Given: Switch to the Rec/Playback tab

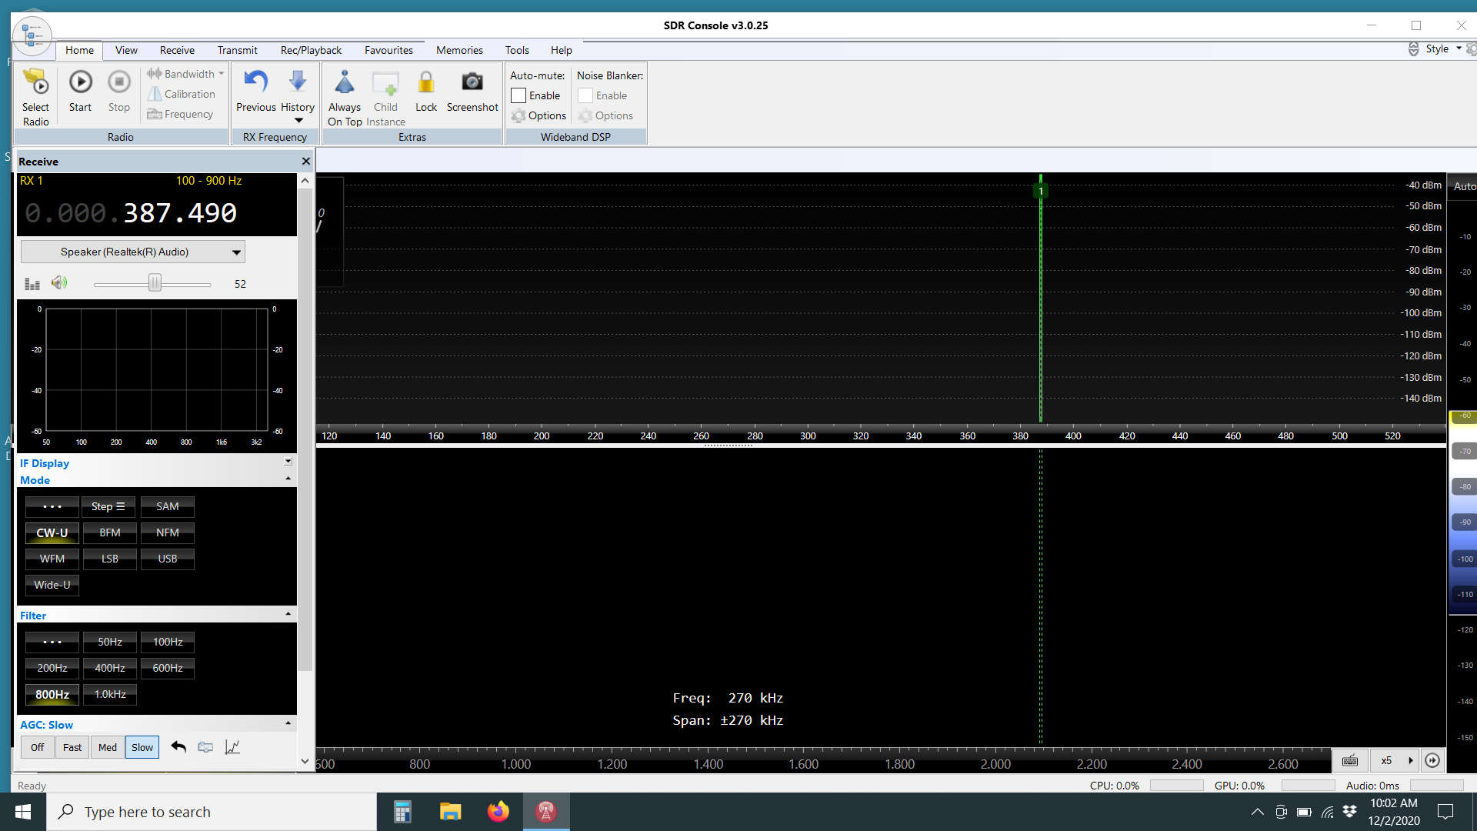Looking at the screenshot, I should (311, 50).
